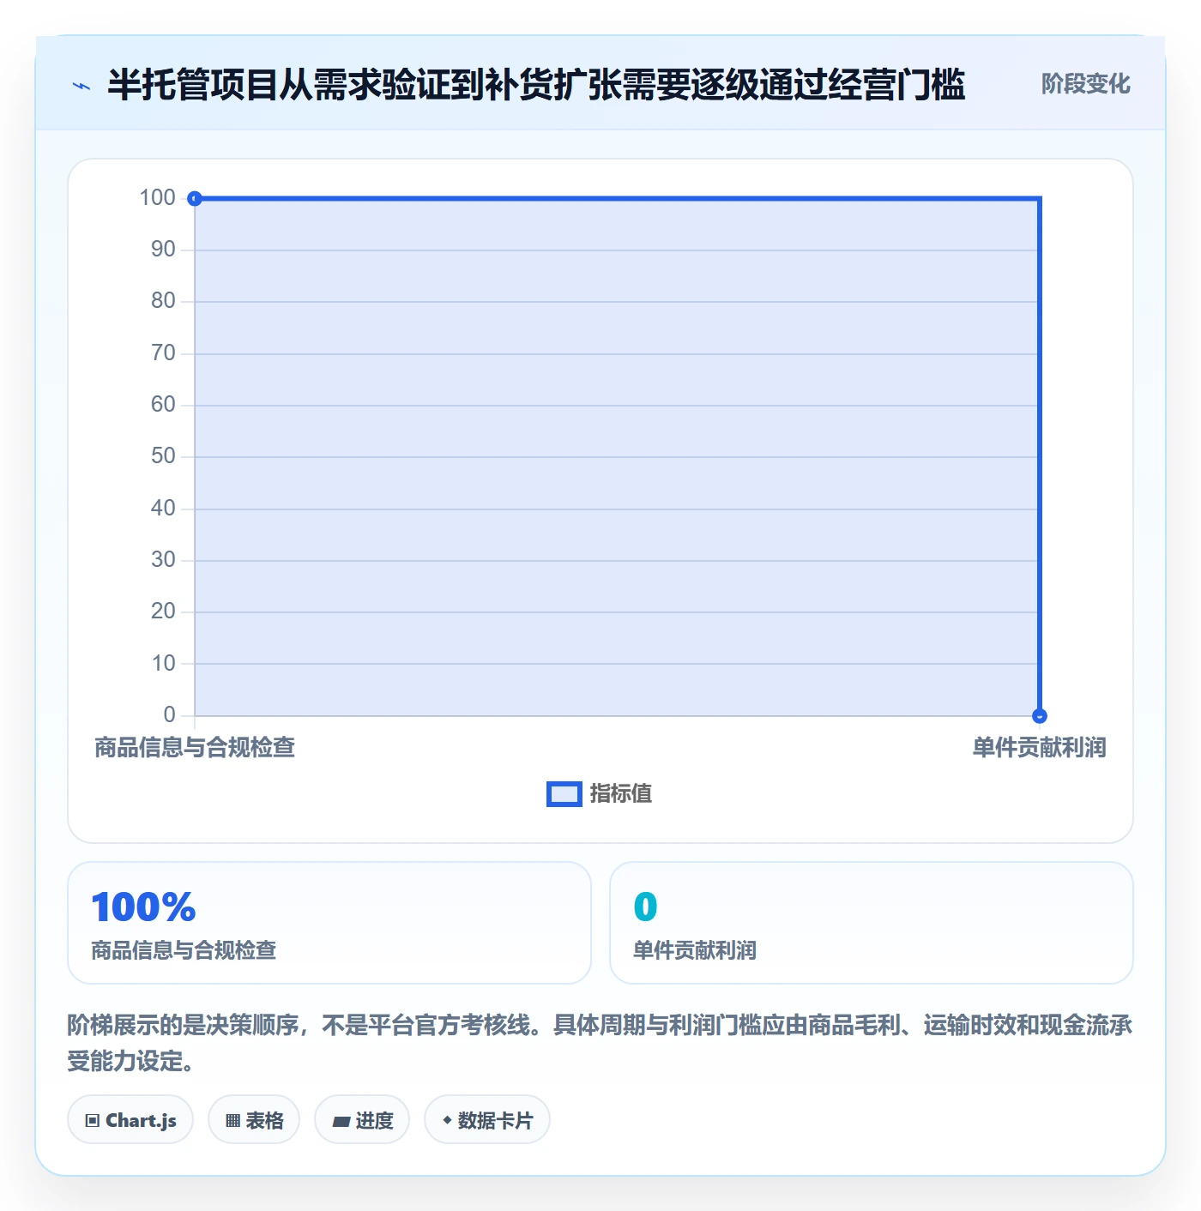Select the data point at value 0

coord(1040,715)
